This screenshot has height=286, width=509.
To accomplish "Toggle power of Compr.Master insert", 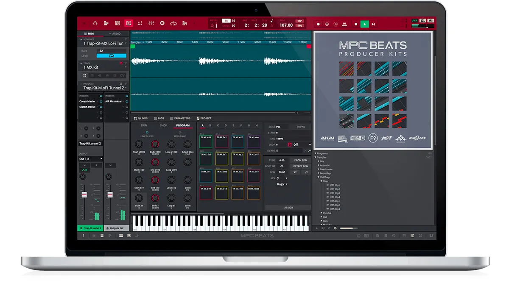I will point(101,101).
